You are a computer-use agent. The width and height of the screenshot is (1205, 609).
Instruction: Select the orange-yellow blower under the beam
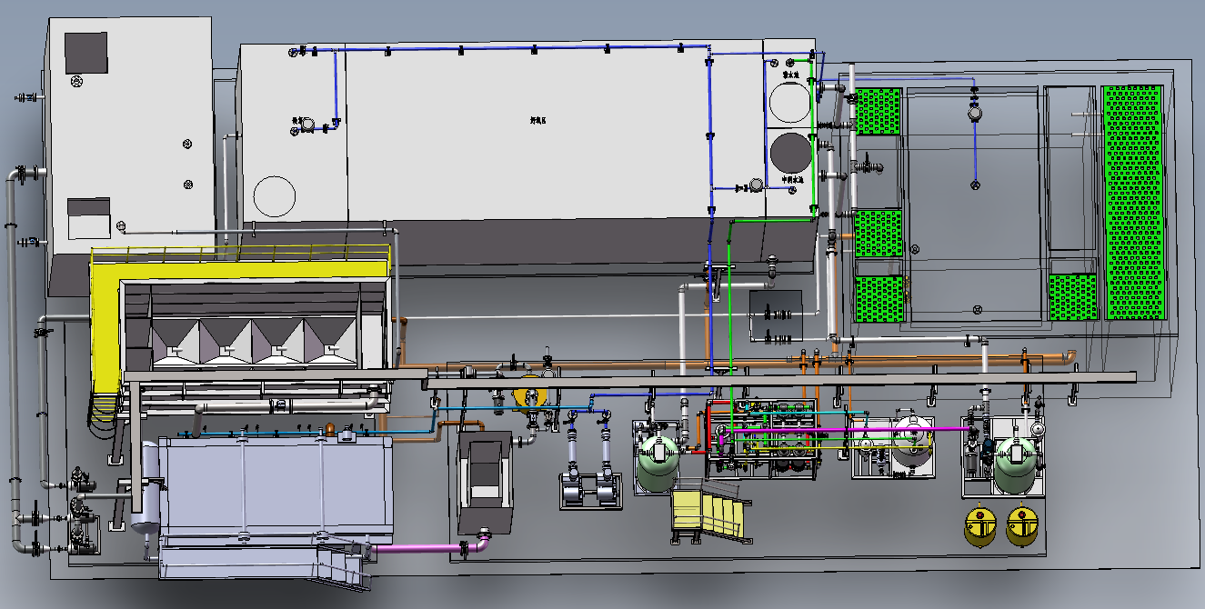click(528, 395)
